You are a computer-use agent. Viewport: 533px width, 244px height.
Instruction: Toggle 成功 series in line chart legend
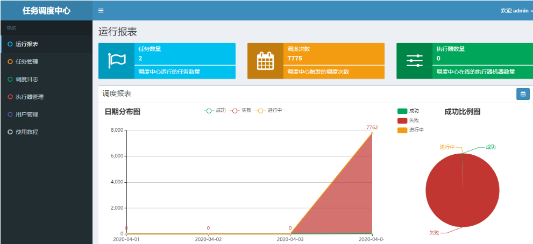(x=215, y=110)
